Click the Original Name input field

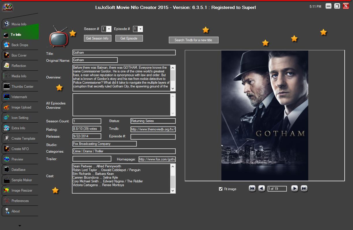click(95, 60)
